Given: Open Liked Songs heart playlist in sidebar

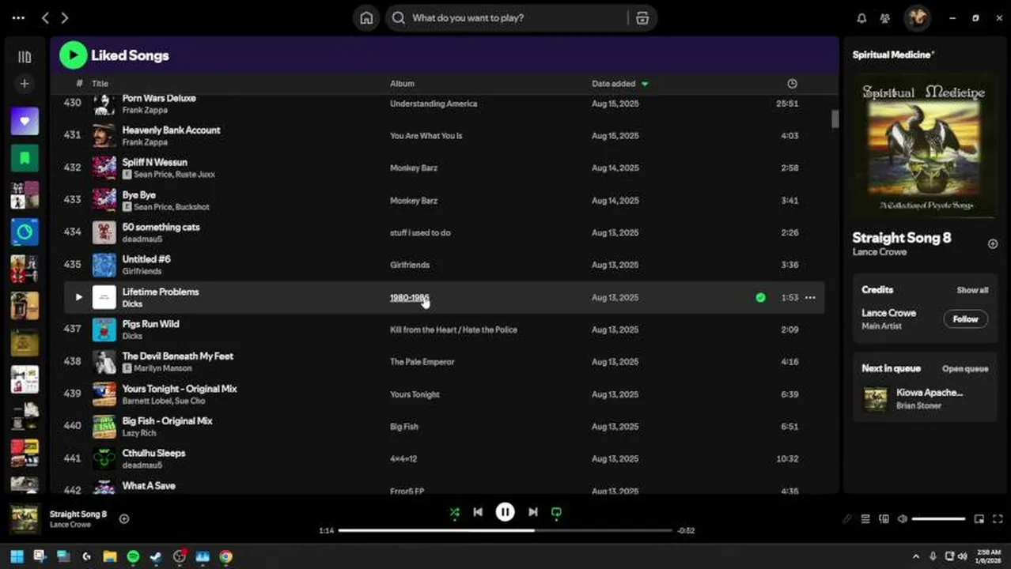Looking at the screenshot, I should pos(25,121).
